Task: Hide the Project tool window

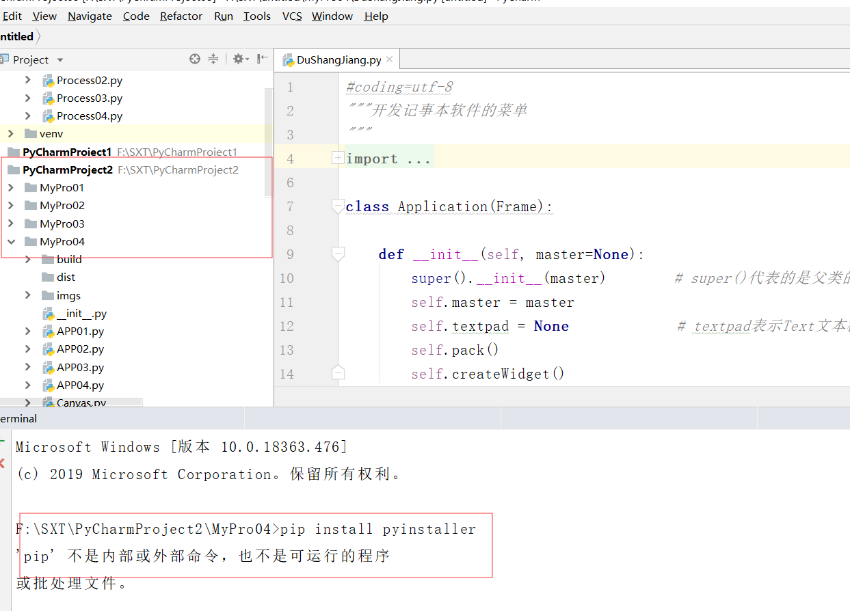Action: (262, 59)
